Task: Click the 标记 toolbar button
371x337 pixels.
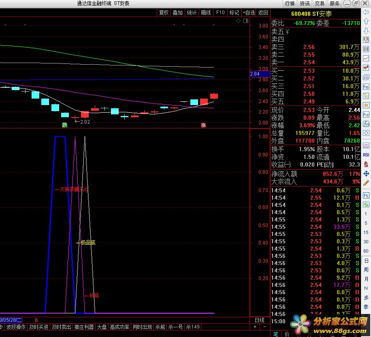Action: pyautogui.click(x=234, y=13)
